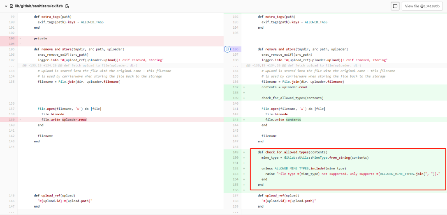
Task: Click new-side hunk header '@@ -133,15 +134,26'
Action: (x=303, y=65)
